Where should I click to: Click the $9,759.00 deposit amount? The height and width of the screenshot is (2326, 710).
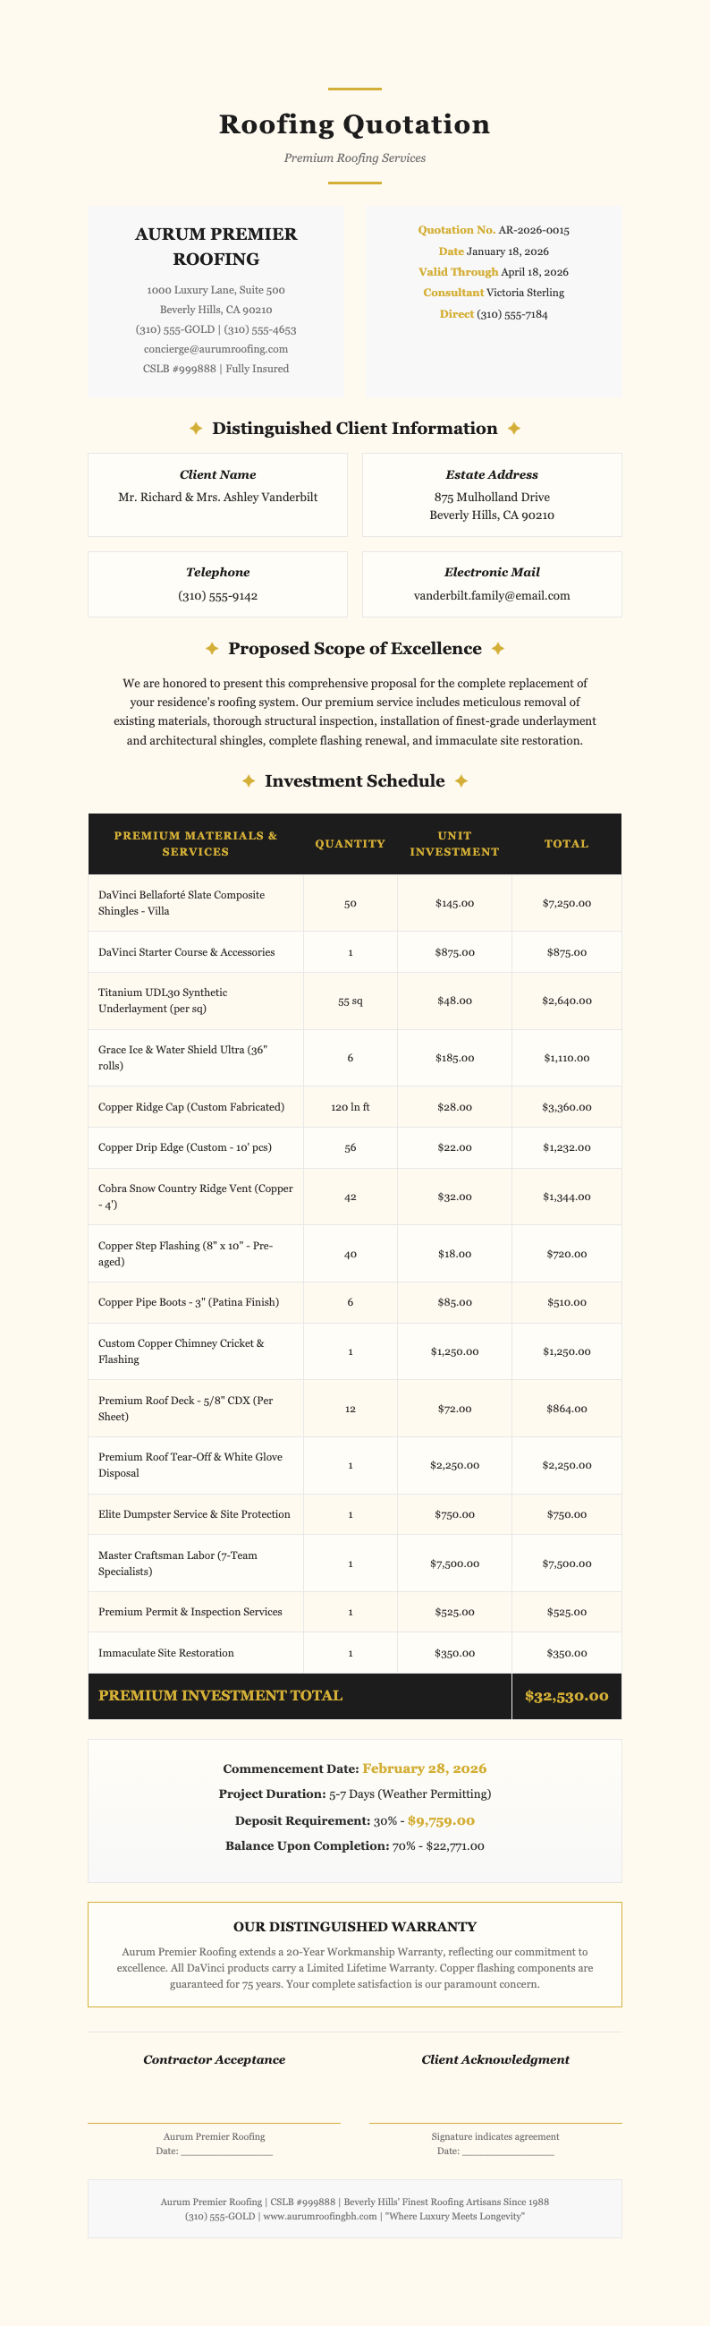pyautogui.click(x=441, y=1821)
